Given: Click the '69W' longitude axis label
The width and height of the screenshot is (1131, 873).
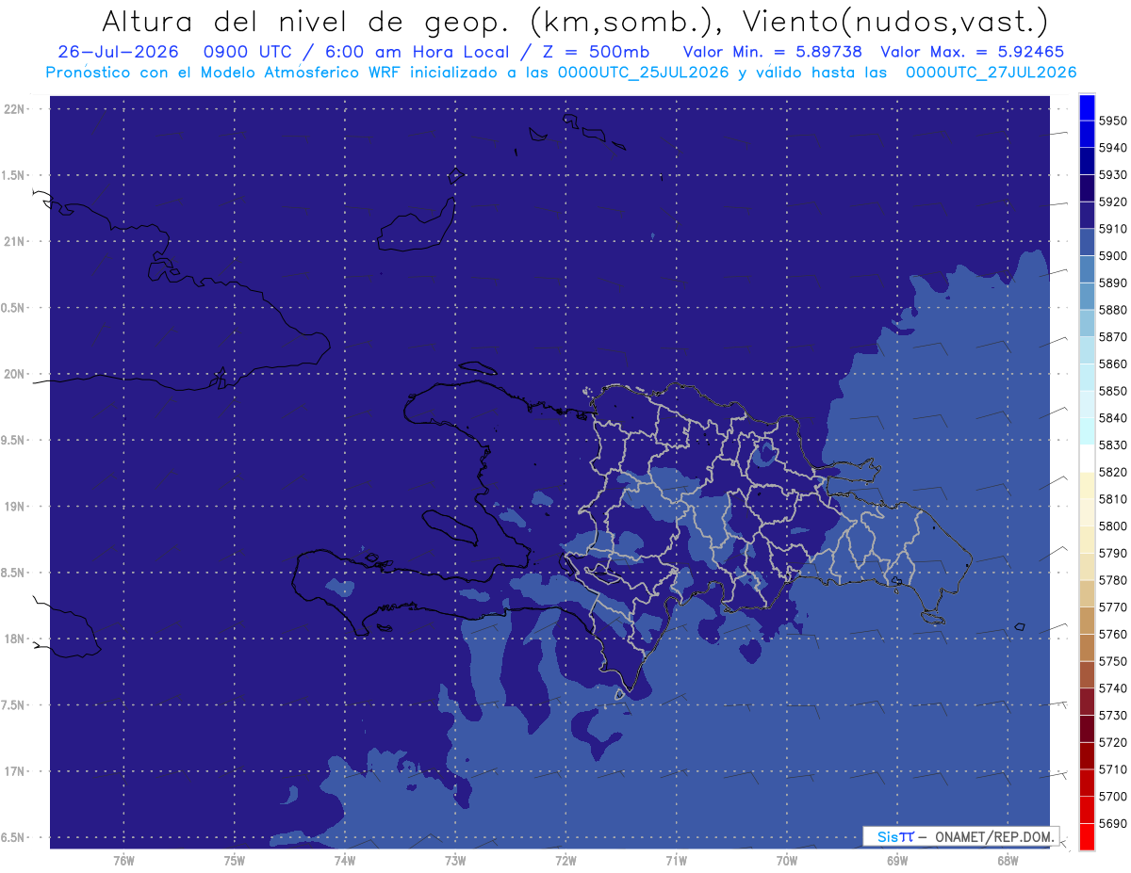Looking at the screenshot, I should [x=897, y=860].
